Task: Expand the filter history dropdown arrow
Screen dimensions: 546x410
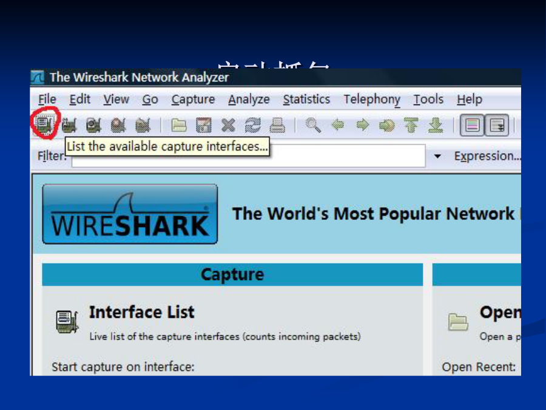Action: click(437, 156)
